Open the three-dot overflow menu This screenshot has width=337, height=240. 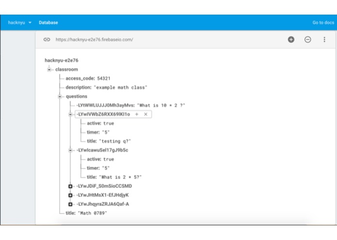click(x=324, y=39)
